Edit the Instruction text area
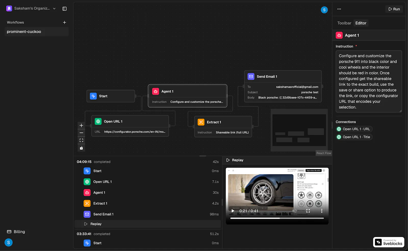 369,81
